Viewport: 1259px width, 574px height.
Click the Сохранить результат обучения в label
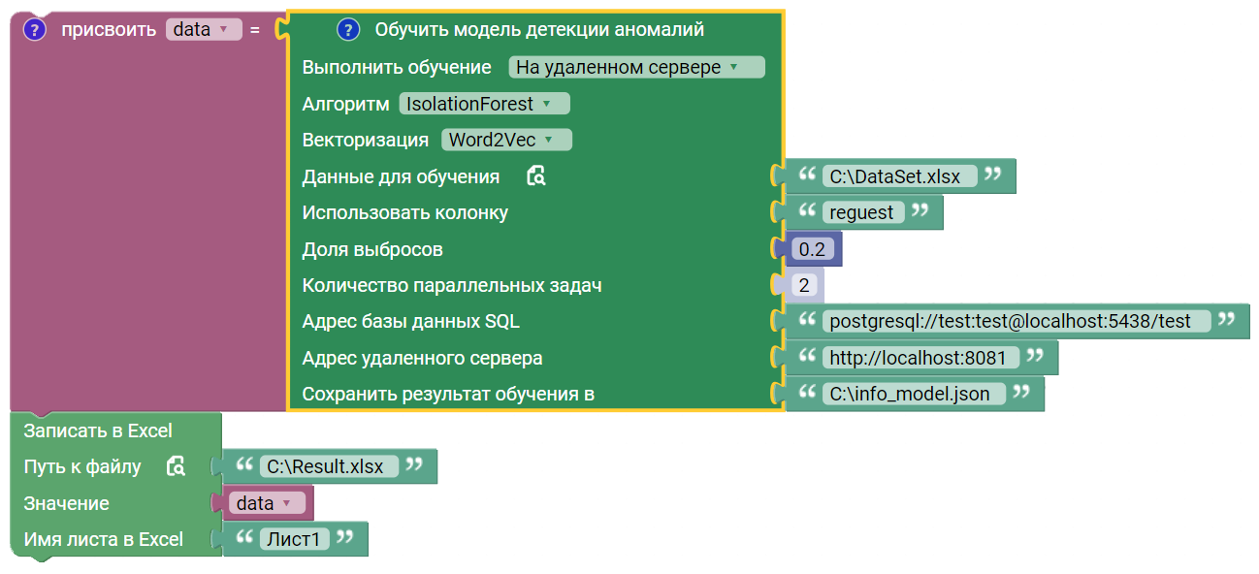click(x=448, y=394)
